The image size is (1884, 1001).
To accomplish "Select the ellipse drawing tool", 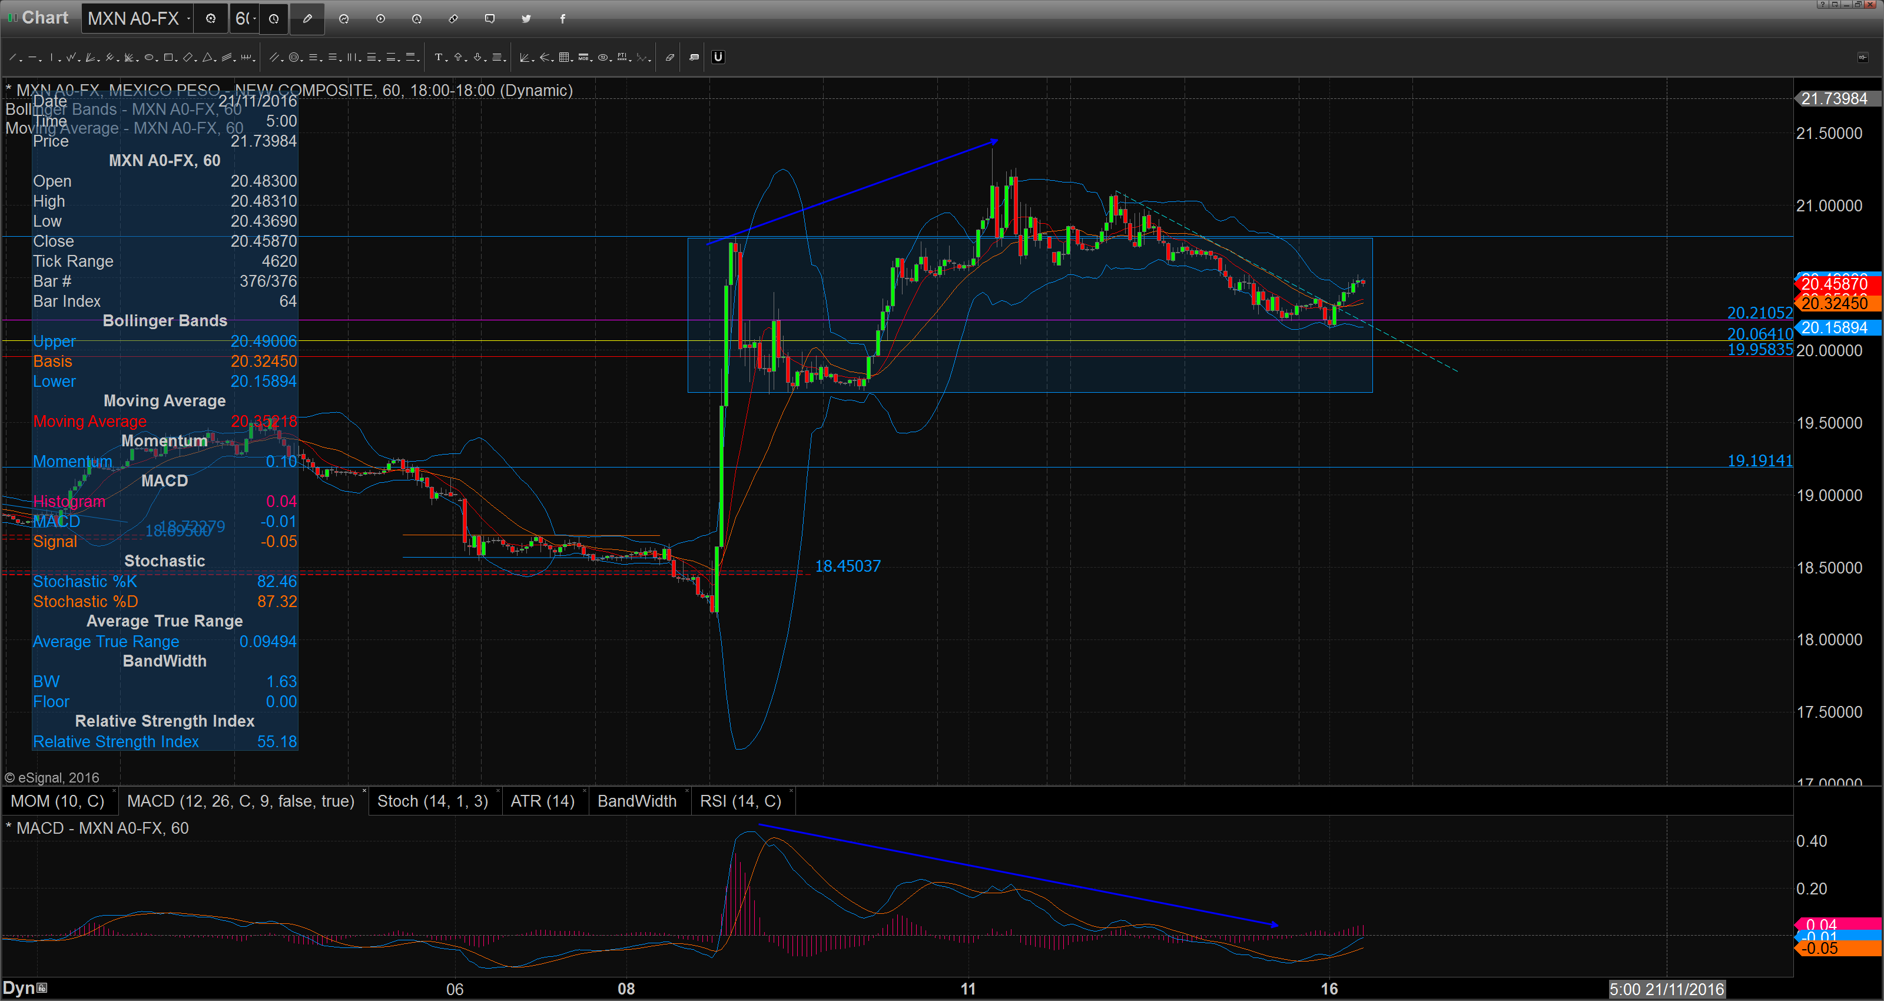I will [x=148, y=57].
